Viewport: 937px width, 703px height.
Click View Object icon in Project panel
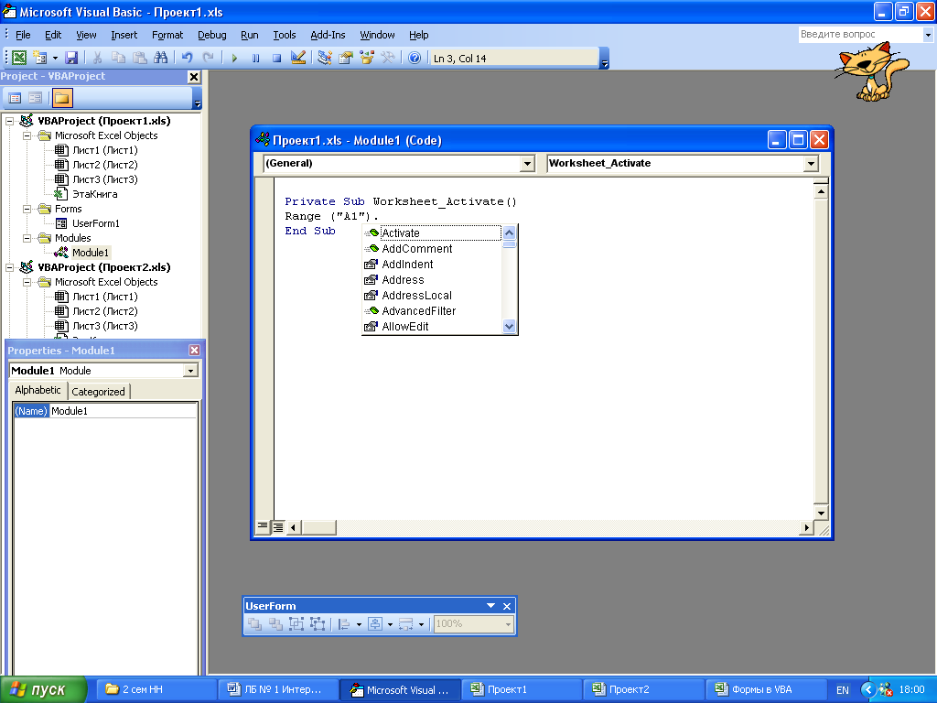tap(36, 97)
